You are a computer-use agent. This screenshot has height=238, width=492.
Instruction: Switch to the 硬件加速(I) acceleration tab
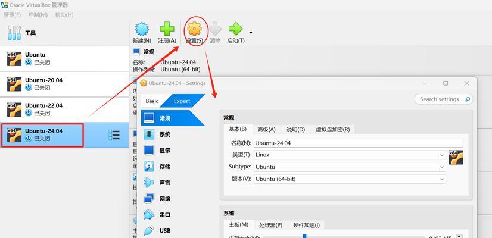307,225
